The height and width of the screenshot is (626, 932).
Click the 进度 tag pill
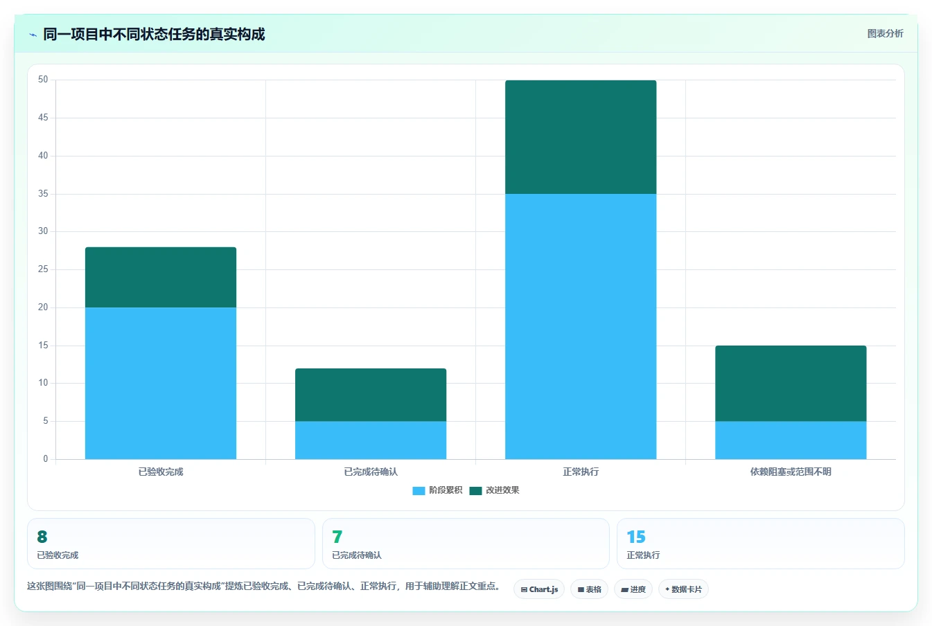coord(633,589)
